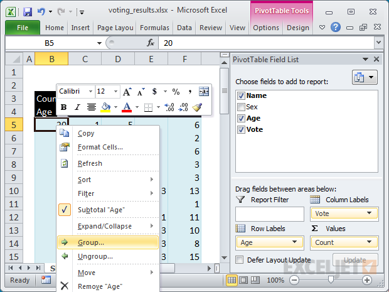Click Page Break Preview icon in status bar
This screenshot has width=389, height=292.
point(255,280)
